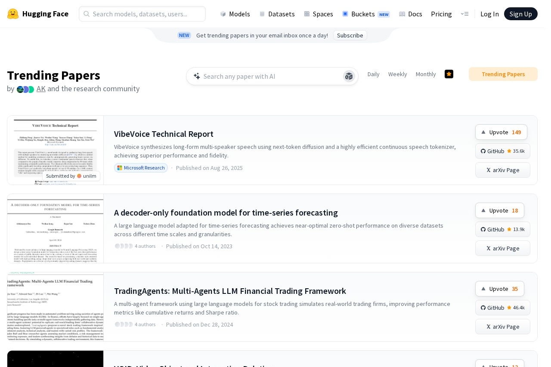The image size is (551, 367).
Task: Open GitHub repo with 13.9k stars
Action: point(503,229)
